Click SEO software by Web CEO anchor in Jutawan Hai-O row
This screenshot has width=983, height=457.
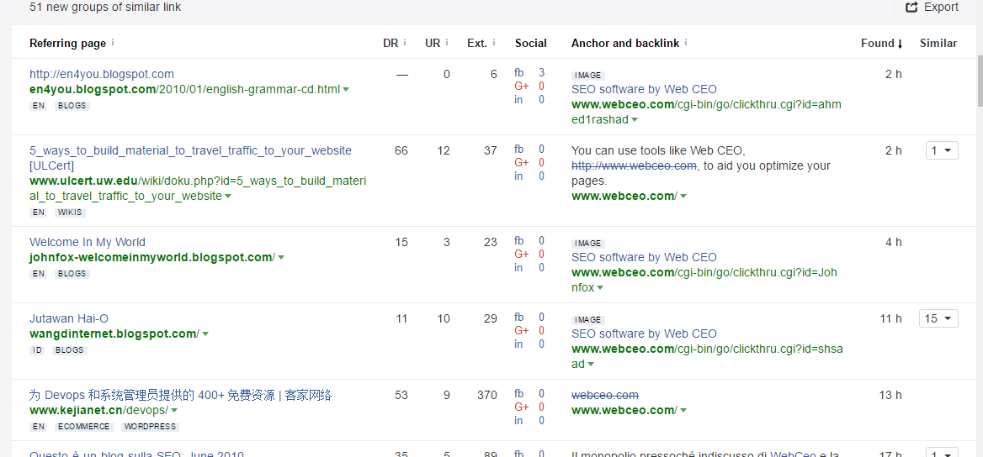click(x=644, y=334)
